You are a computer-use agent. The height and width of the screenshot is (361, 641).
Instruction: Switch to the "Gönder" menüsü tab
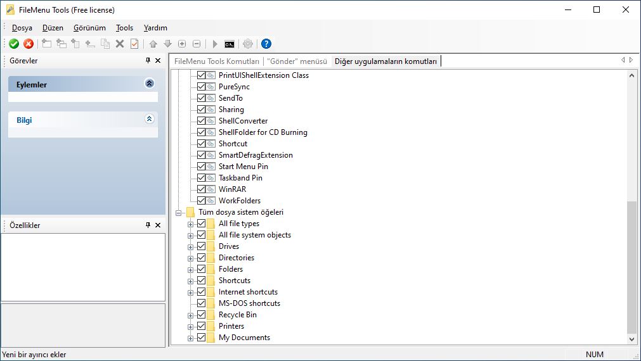pyautogui.click(x=297, y=61)
